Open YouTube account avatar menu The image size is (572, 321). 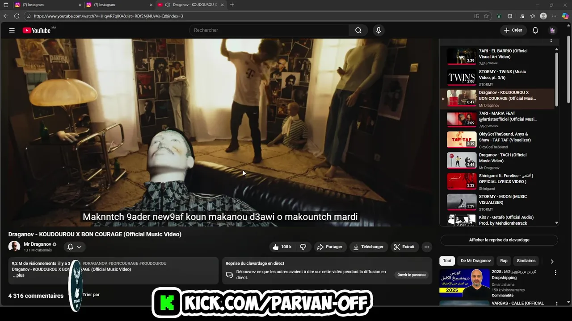tap(553, 30)
